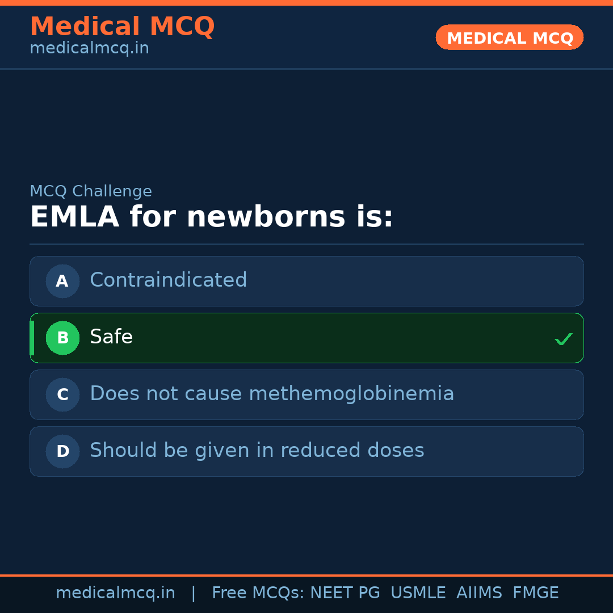Click AIIMS in the footer
Screen dimensions: 613x613
click(479, 593)
